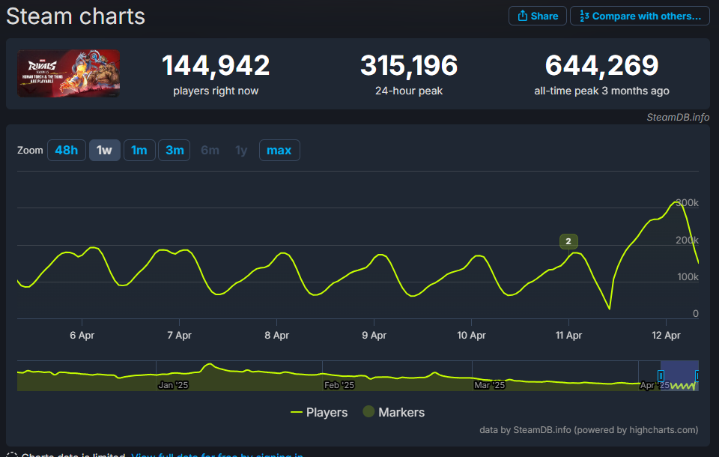Click the "Steam charts" heading
Image resolution: width=719 pixels, height=457 pixels.
76,16
